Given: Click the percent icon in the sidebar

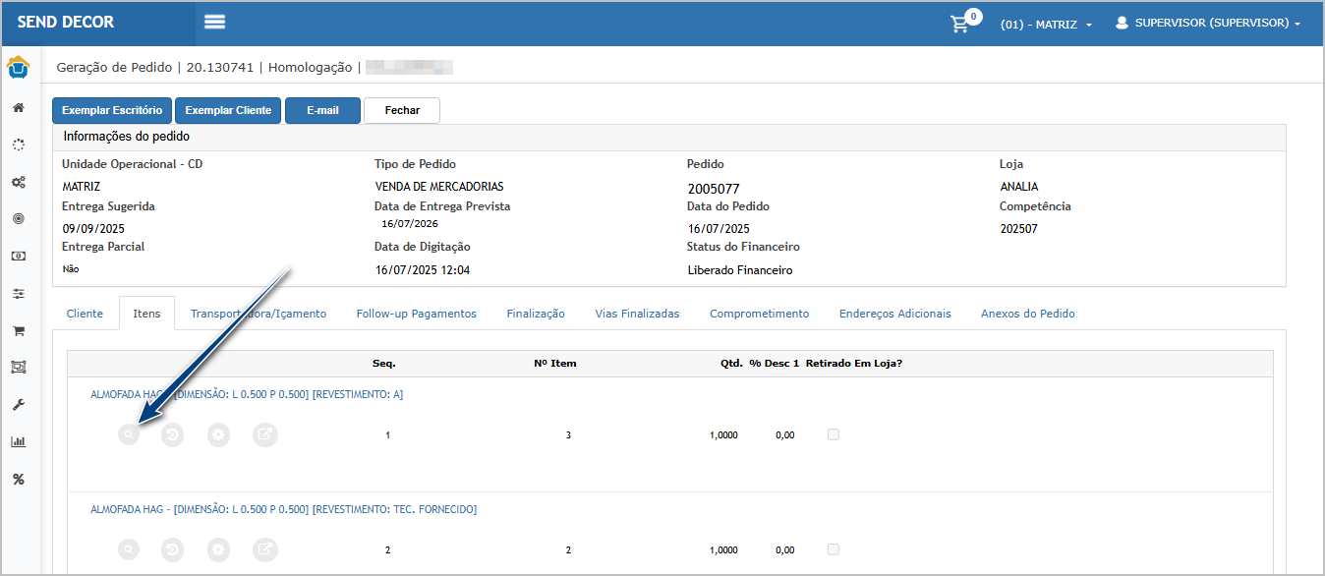Looking at the screenshot, I should (18, 479).
